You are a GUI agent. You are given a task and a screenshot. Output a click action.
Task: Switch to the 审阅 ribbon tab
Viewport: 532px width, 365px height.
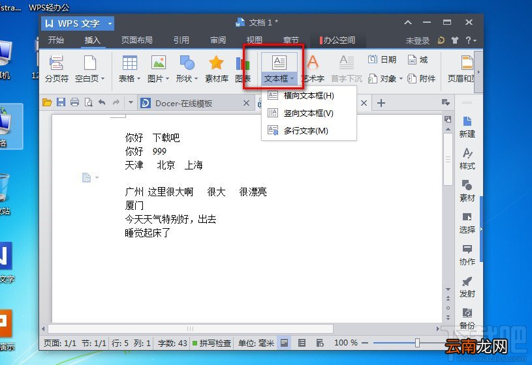(218, 40)
